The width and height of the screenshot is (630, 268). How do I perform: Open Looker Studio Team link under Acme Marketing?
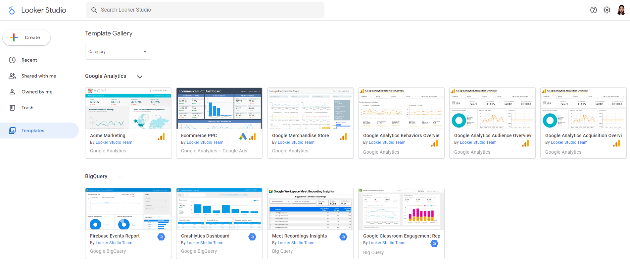[x=114, y=142]
